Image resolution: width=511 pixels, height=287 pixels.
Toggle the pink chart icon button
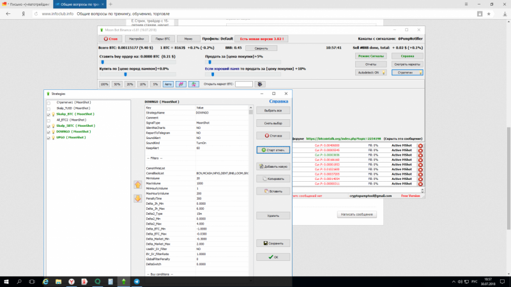click(x=181, y=84)
